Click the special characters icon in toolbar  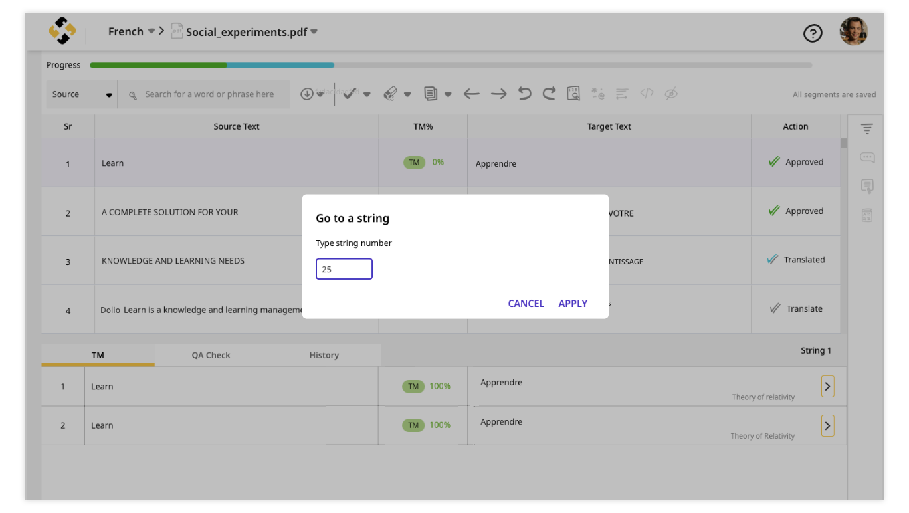pos(598,94)
